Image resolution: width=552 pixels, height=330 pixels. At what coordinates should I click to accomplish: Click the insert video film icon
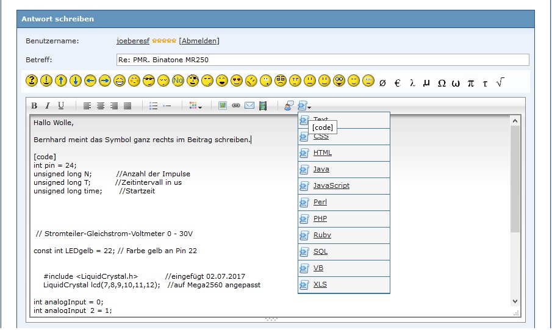pyautogui.click(x=263, y=106)
